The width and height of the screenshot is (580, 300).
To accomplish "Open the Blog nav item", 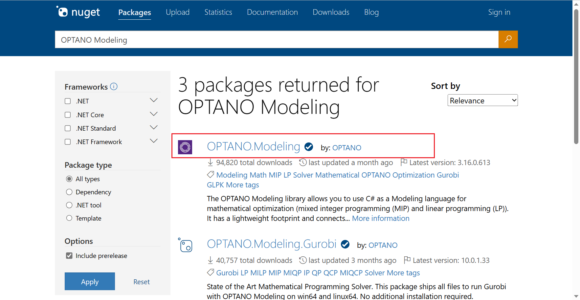I will (371, 12).
